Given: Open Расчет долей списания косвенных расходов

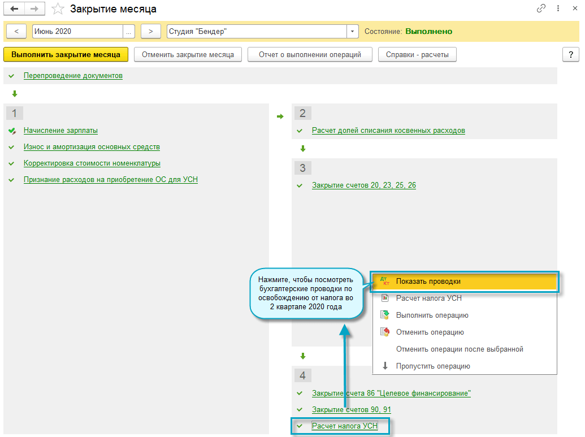Looking at the screenshot, I should (x=388, y=131).
